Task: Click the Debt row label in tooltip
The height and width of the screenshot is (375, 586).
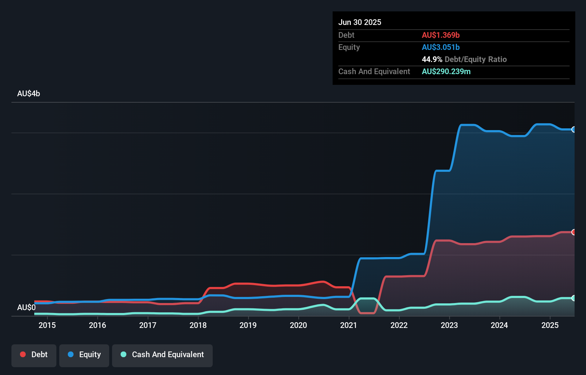Action: tap(346, 35)
